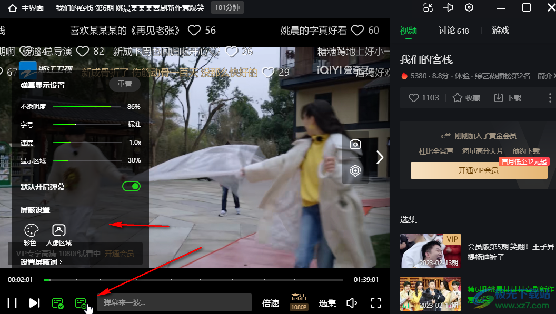The height and width of the screenshot is (314, 556).
Task: Open the 倍速 playback speed menu
Action: tap(271, 303)
